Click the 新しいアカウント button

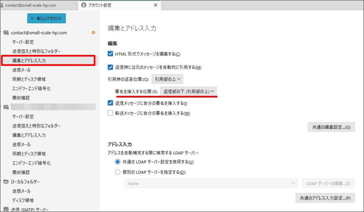[47, 18]
